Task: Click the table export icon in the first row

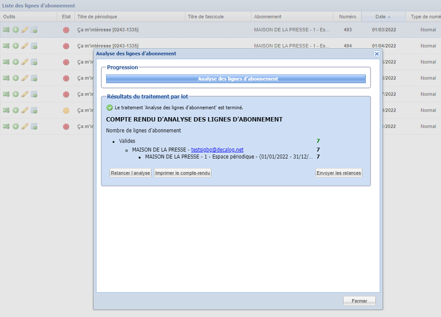Action: (x=34, y=30)
